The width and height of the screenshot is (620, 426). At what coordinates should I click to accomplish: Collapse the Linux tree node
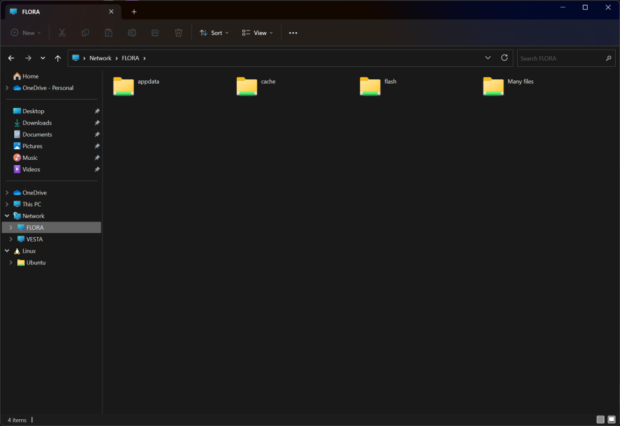(7, 251)
